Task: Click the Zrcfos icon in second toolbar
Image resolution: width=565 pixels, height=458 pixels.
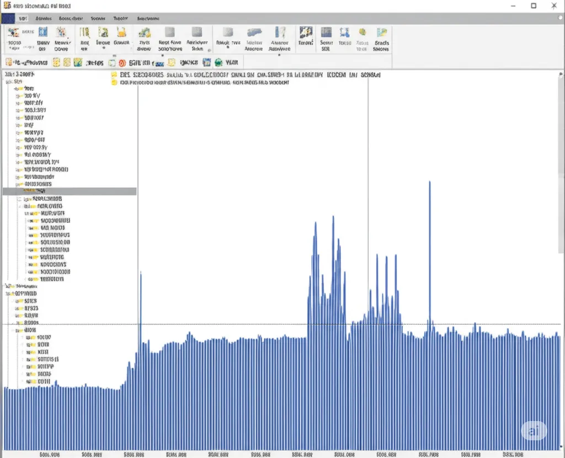Action: point(78,63)
